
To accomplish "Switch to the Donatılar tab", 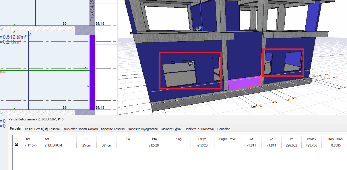I will [223, 129].
